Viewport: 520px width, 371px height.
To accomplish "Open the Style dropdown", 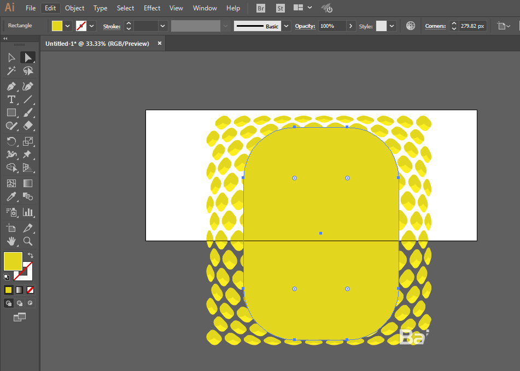I will coord(392,26).
